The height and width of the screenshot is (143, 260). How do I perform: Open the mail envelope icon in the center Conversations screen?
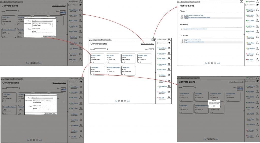[x=153, y=40]
